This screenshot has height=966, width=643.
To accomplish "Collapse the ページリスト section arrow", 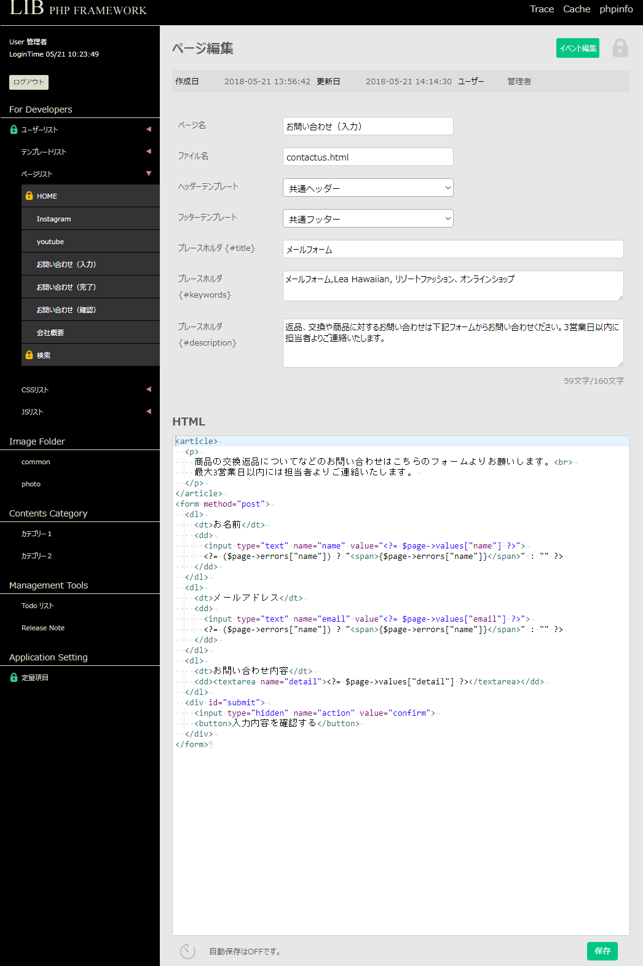I will click(x=148, y=173).
